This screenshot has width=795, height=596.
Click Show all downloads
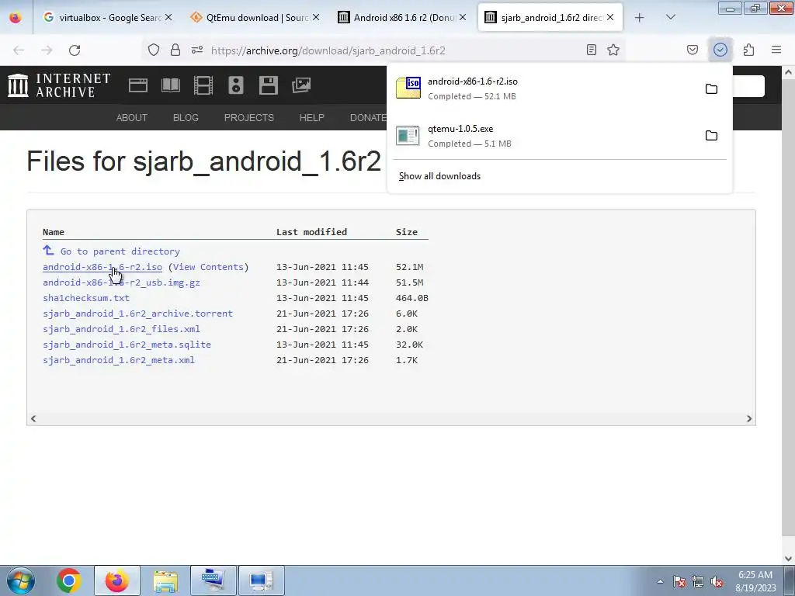pos(439,176)
